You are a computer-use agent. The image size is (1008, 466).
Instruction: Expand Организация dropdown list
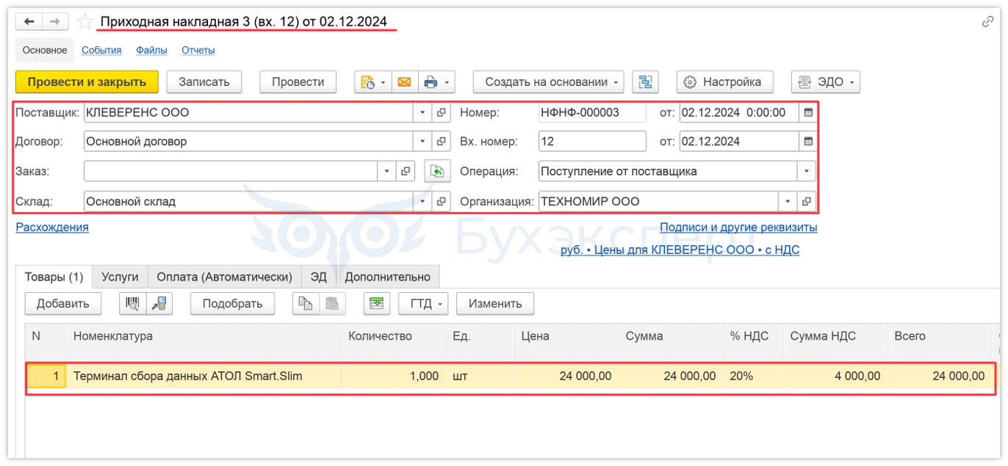point(788,201)
